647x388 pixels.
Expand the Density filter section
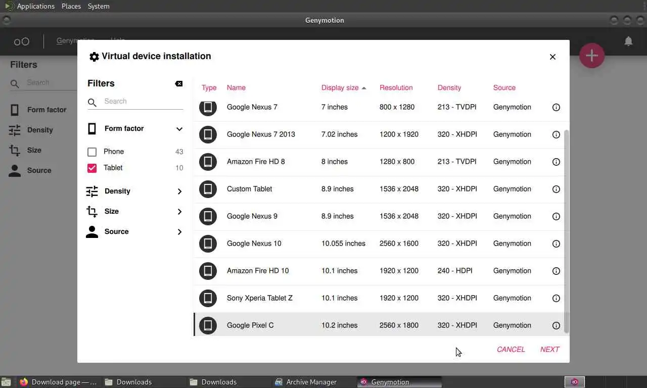(x=179, y=191)
